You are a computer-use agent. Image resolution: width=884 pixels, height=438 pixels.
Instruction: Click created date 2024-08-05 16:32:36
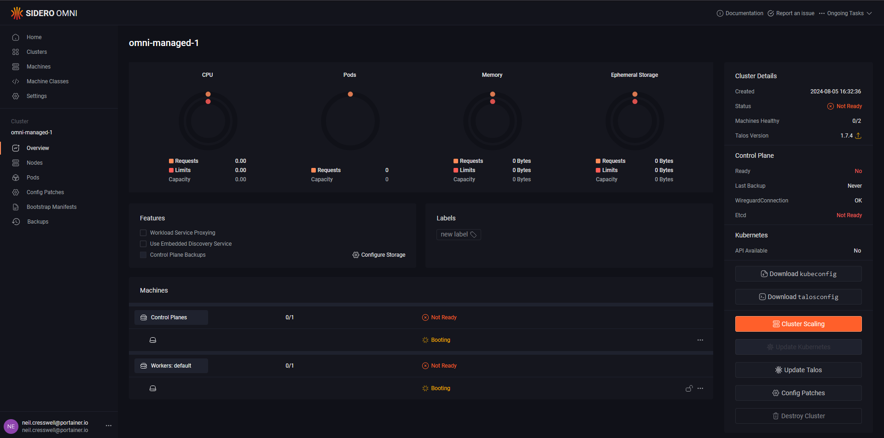(x=836, y=92)
